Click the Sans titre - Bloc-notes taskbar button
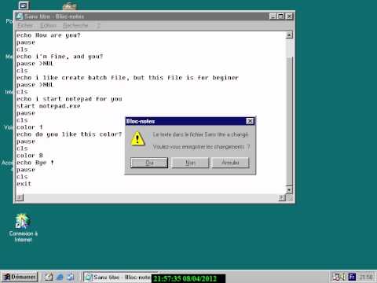 click(x=118, y=277)
